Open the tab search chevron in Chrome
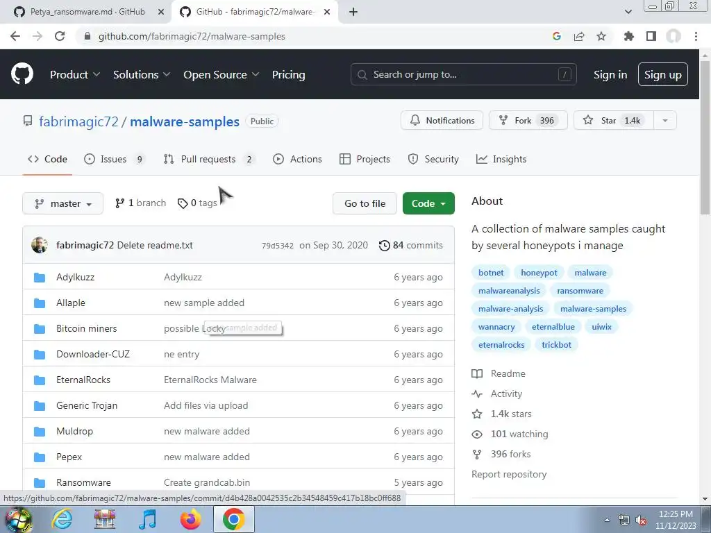This screenshot has height=533, width=711. pyautogui.click(x=628, y=12)
